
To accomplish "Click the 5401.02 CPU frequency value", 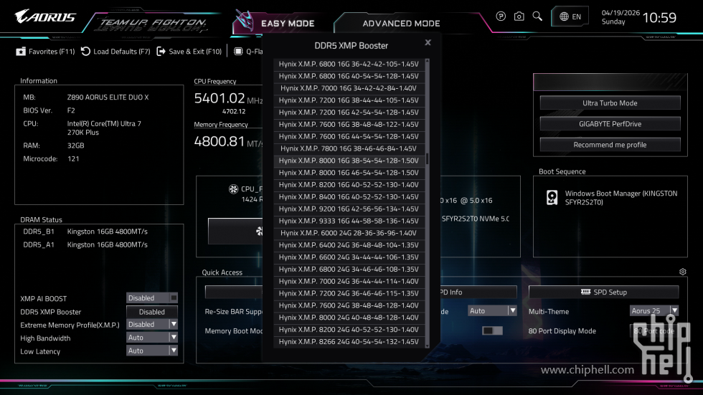I will click(220, 98).
